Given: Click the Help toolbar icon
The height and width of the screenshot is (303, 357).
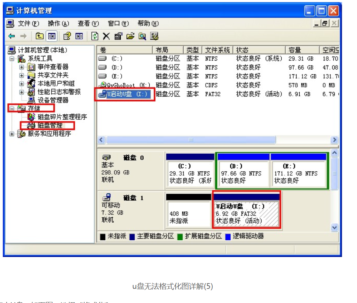Looking at the screenshot, I should pyautogui.click(x=67, y=36).
